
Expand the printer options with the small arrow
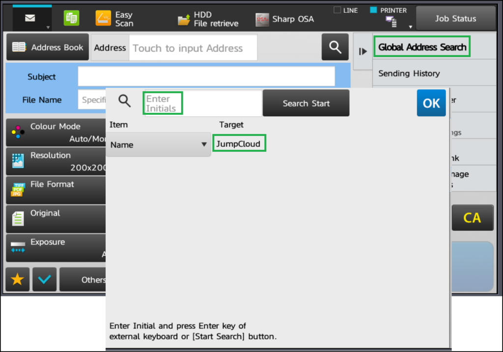(x=410, y=26)
